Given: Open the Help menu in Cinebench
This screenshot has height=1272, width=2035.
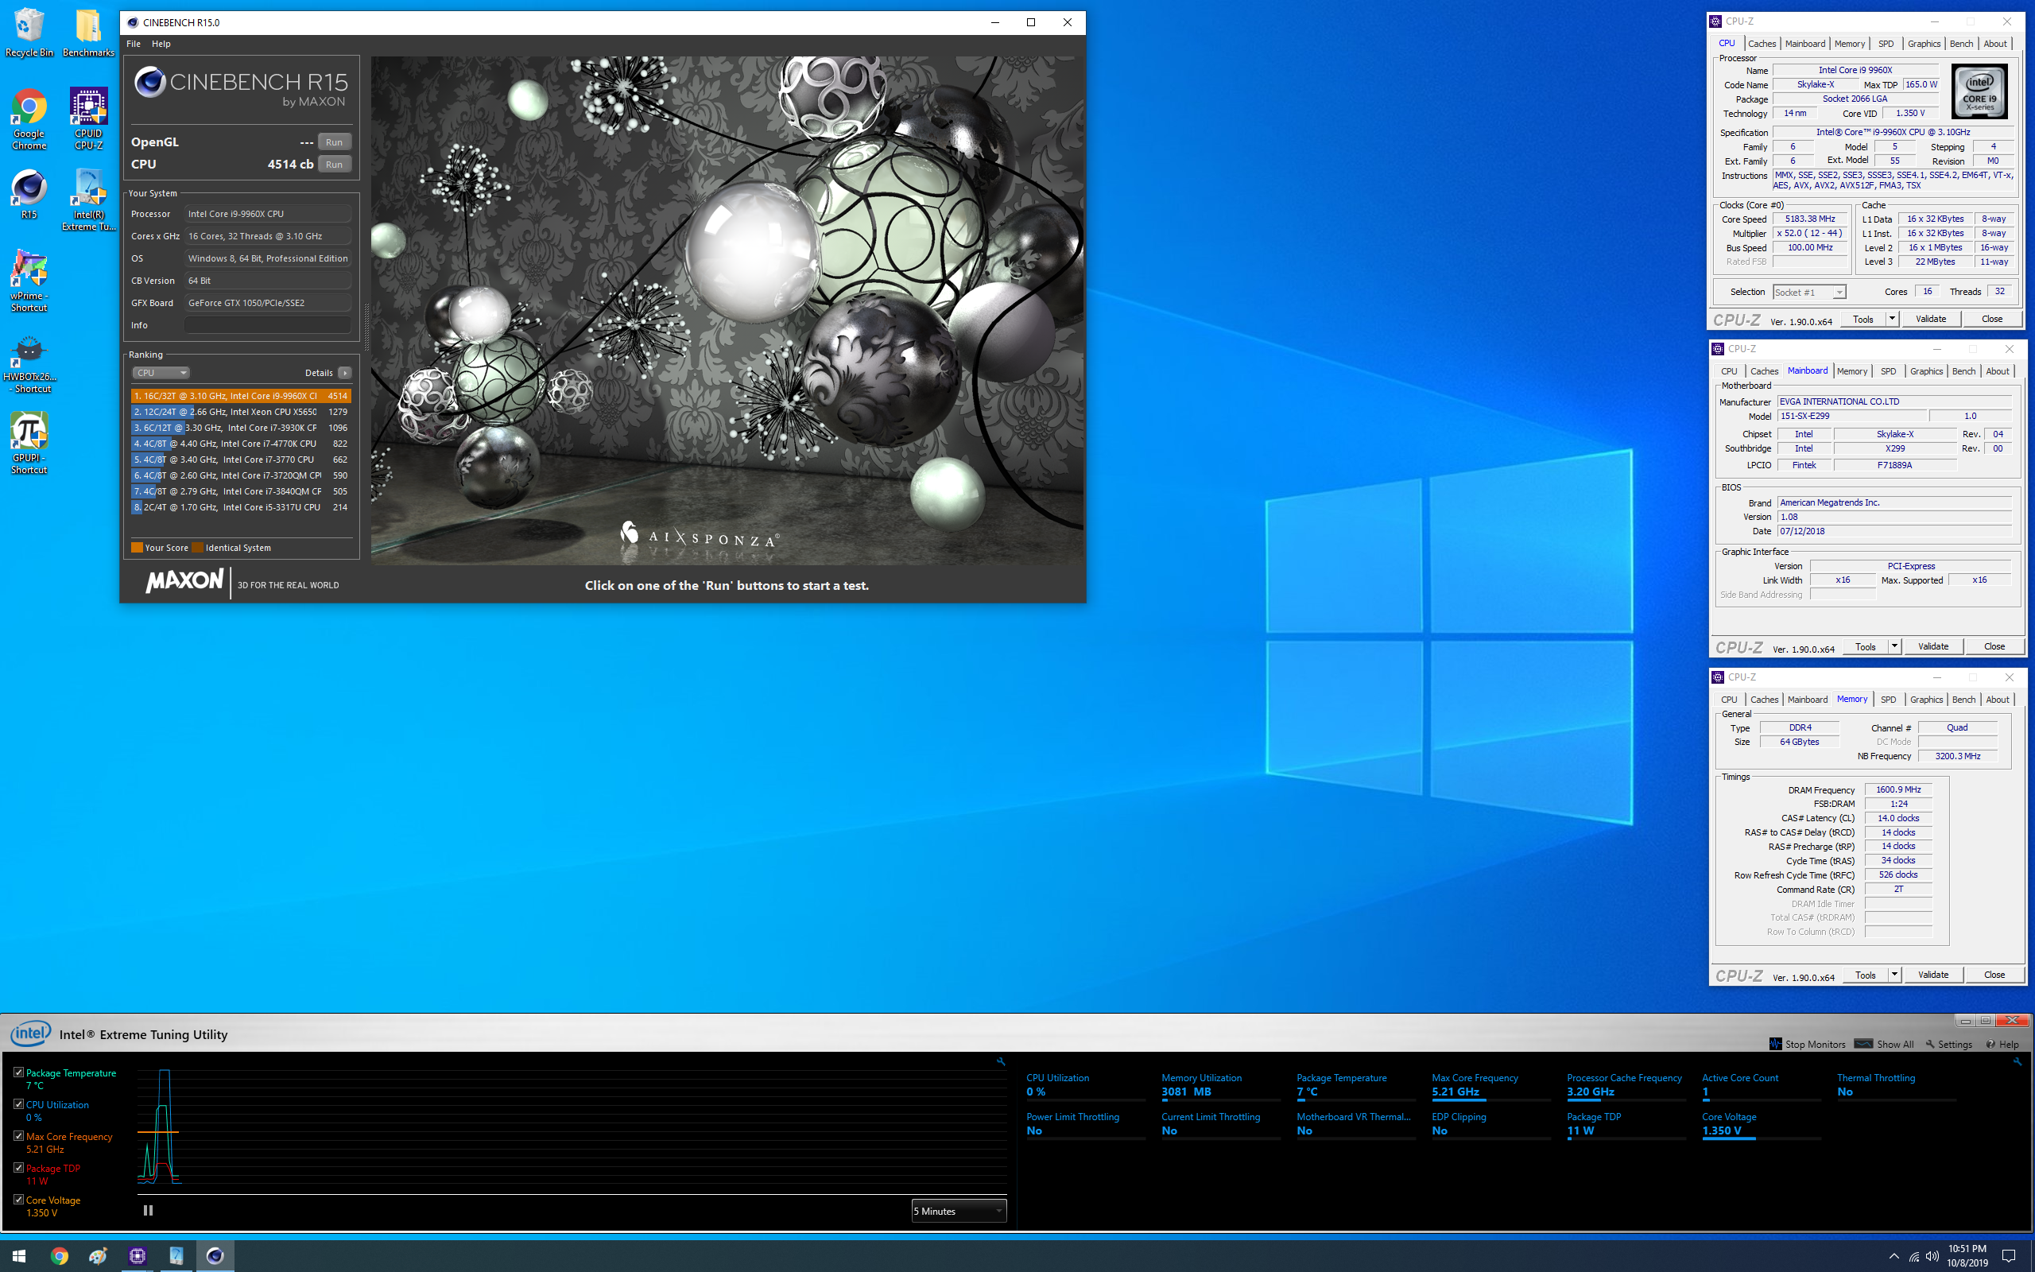Looking at the screenshot, I should [x=161, y=44].
